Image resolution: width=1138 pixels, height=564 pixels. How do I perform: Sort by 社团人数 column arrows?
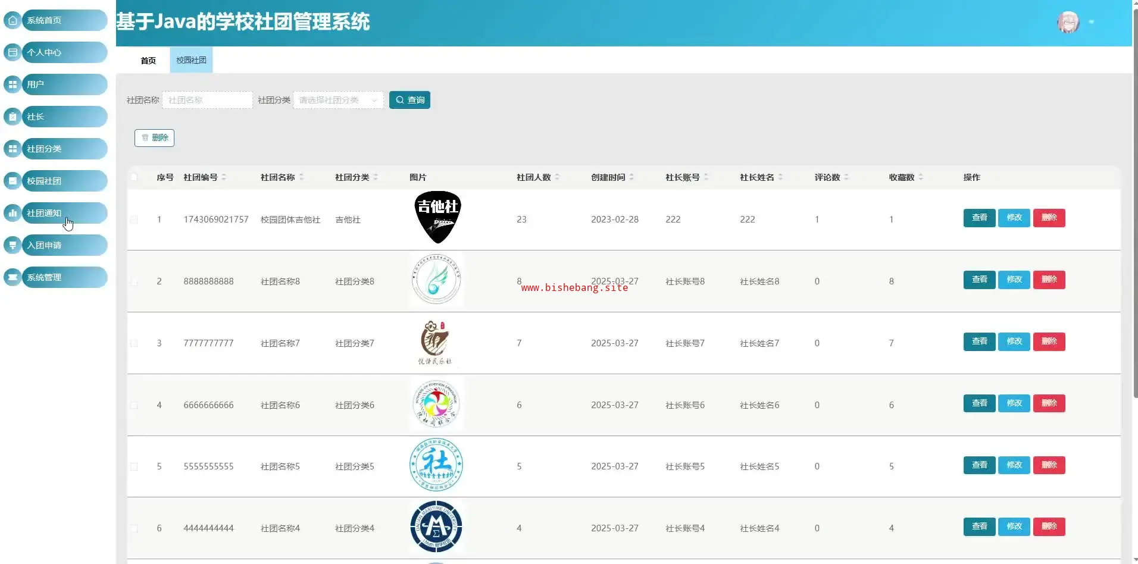(x=557, y=177)
